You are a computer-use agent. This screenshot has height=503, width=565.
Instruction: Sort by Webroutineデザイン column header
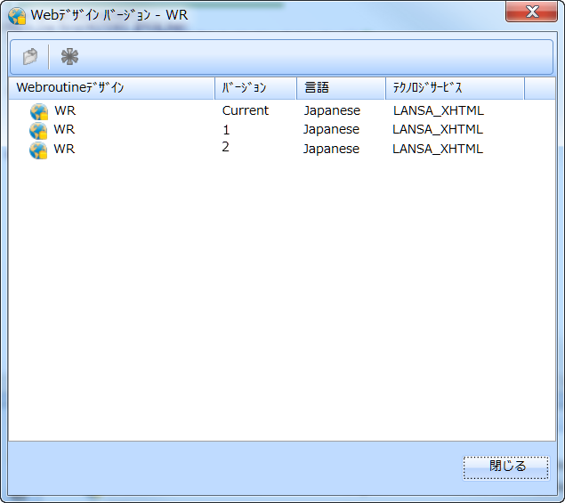click(112, 87)
